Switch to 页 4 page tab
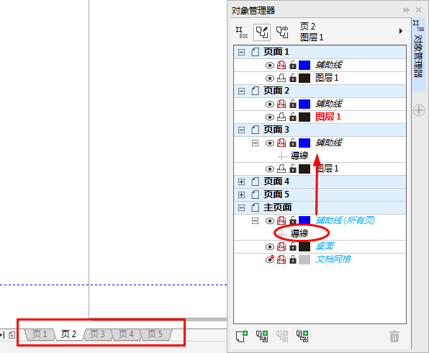The width and height of the screenshot is (429, 353). (126, 334)
